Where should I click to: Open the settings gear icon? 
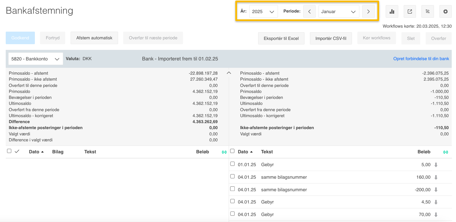[445, 12]
